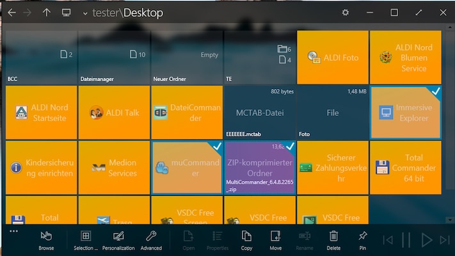455x256 pixels.
Task: Click the computer icon in navigation bar
Action: click(x=66, y=13)
